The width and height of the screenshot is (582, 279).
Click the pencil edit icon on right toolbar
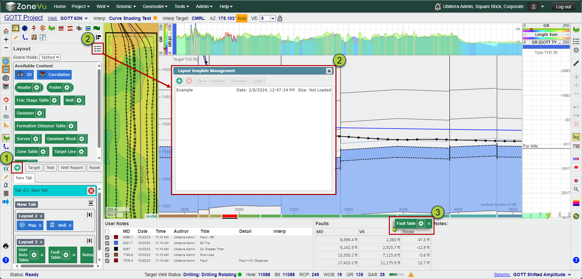[576, 63]
